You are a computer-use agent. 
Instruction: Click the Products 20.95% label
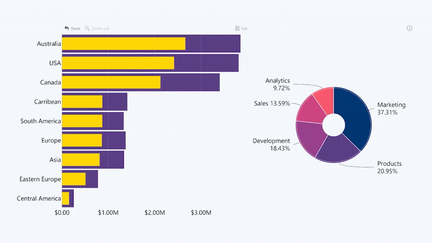click(x=389, y=167)
